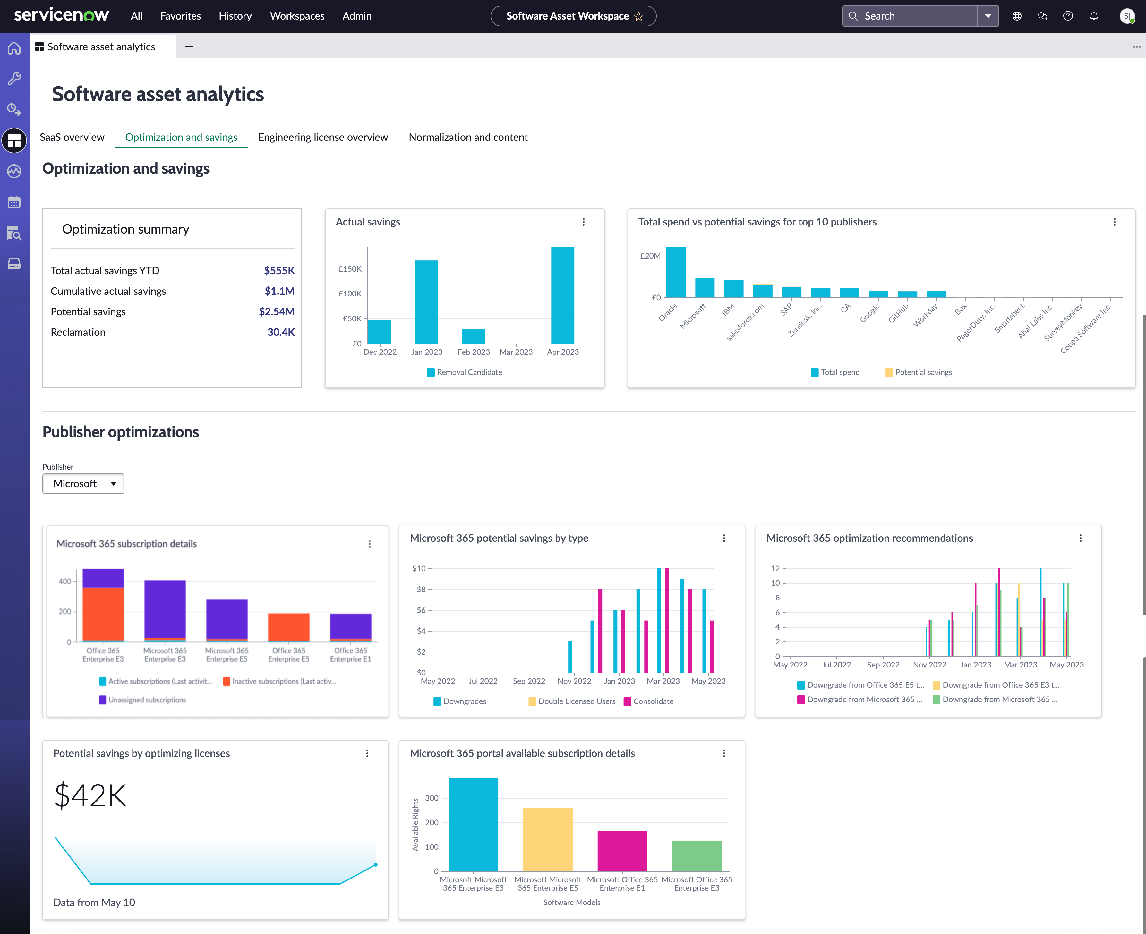Image resolution: width=1146 pixels, height=934 pixels.
Task: Click the 30.4K reclamation value
Action: [281, 332]
